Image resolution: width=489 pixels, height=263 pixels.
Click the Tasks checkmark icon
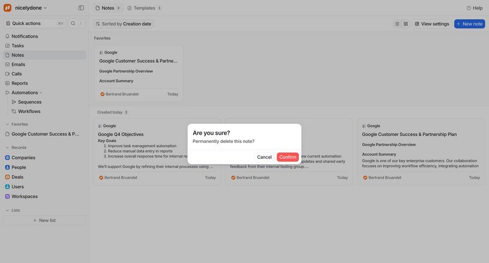[x=8, y=46]
